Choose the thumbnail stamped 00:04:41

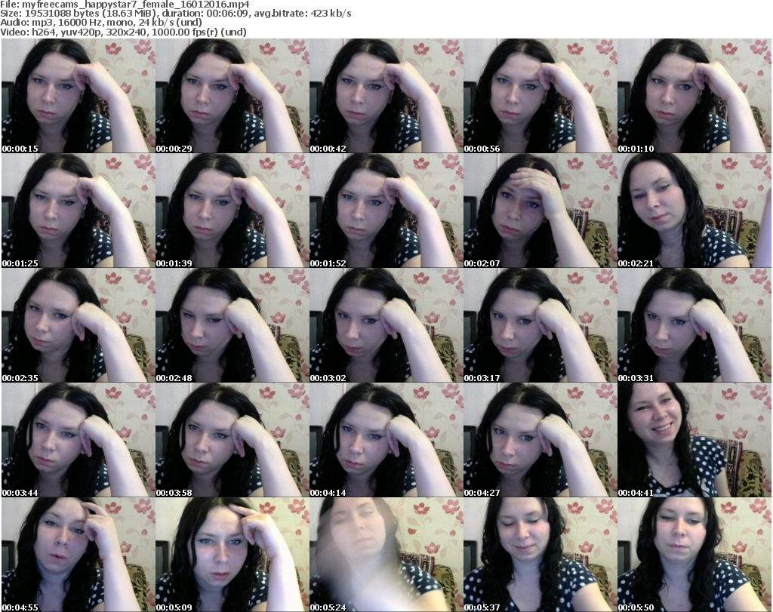pos(694,440)
